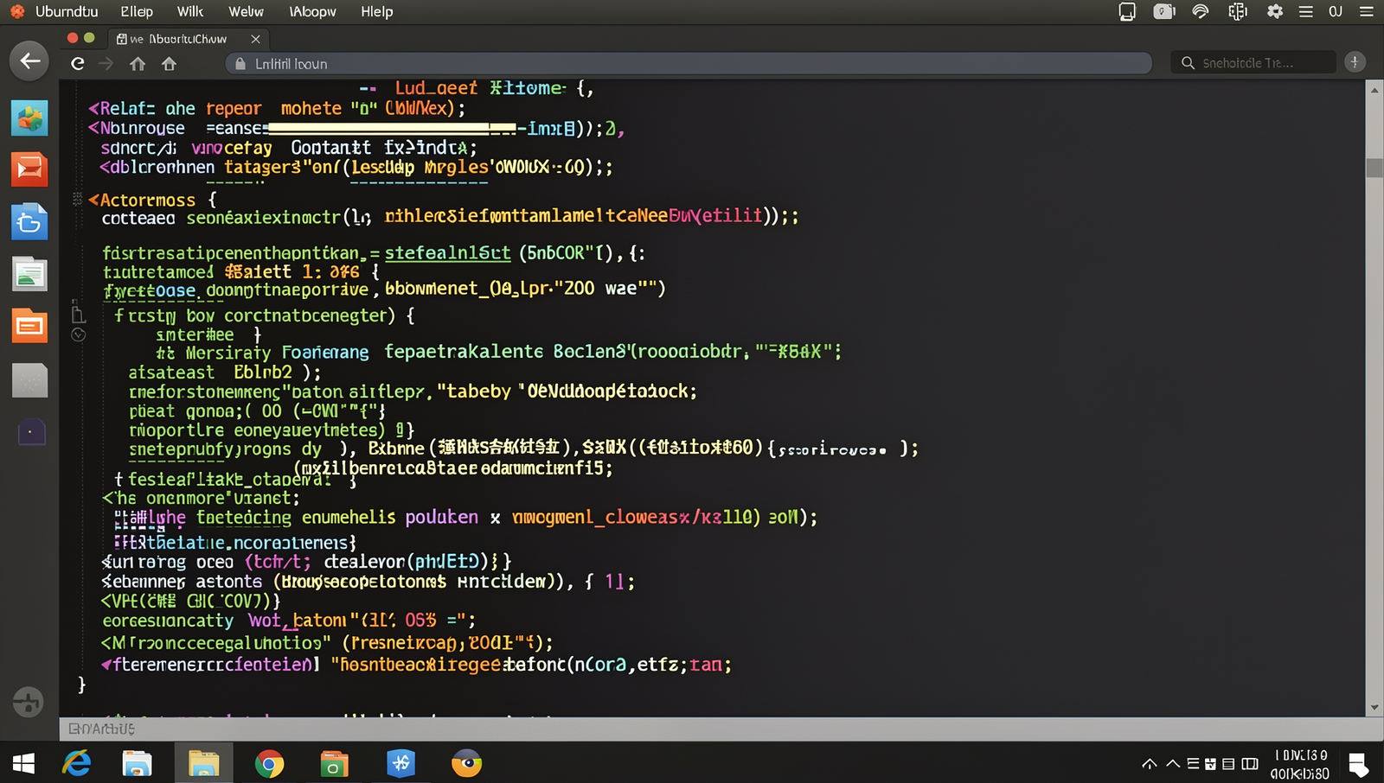
Task: Open the notification center icon in the taskbar
Action: click(1358, 764)
